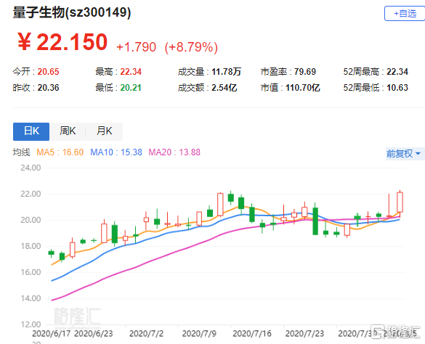Click the MA10 : 15.38 legend label
The height and width of the screenshot is (344, 425).
point(116,152)
